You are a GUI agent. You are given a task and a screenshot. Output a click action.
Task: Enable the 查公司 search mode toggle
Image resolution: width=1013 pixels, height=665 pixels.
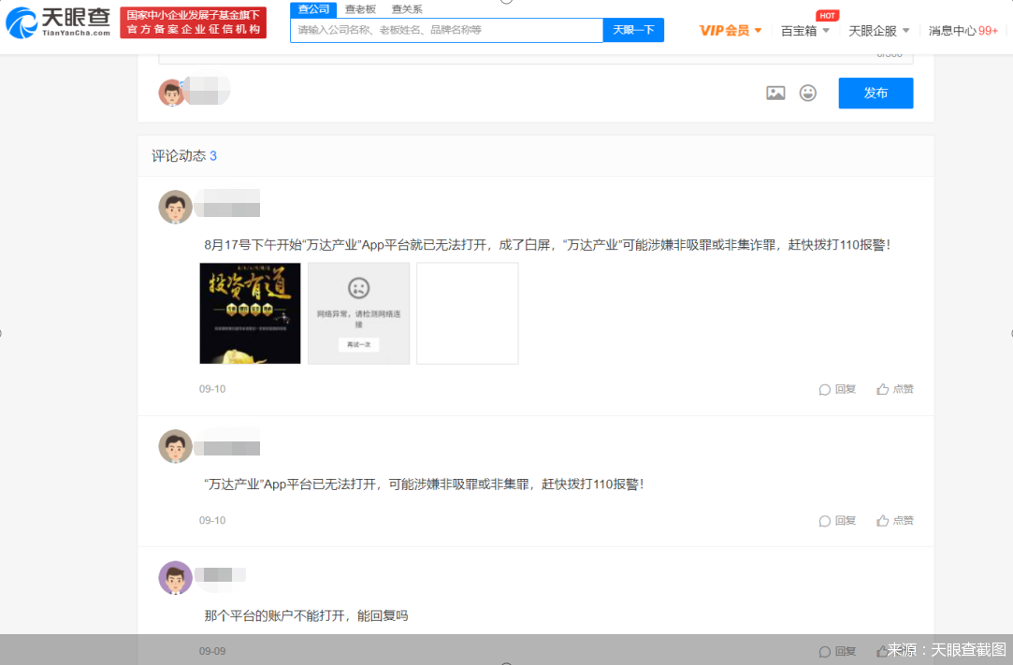pyautogui.click(x=313, y=7)
